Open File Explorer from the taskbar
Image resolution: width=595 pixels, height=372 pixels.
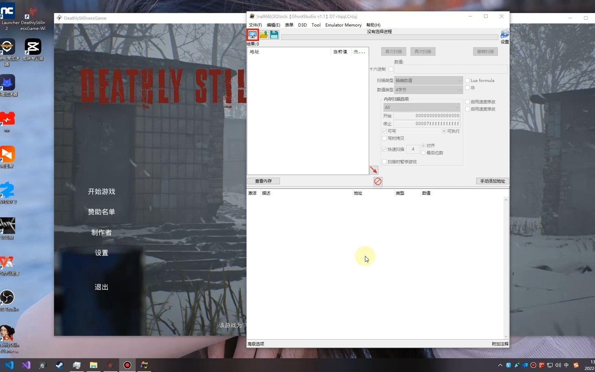(x=93, y=365)
